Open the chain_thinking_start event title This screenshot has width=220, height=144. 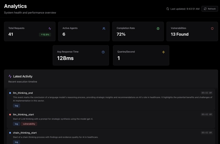[x=25, y=133]
